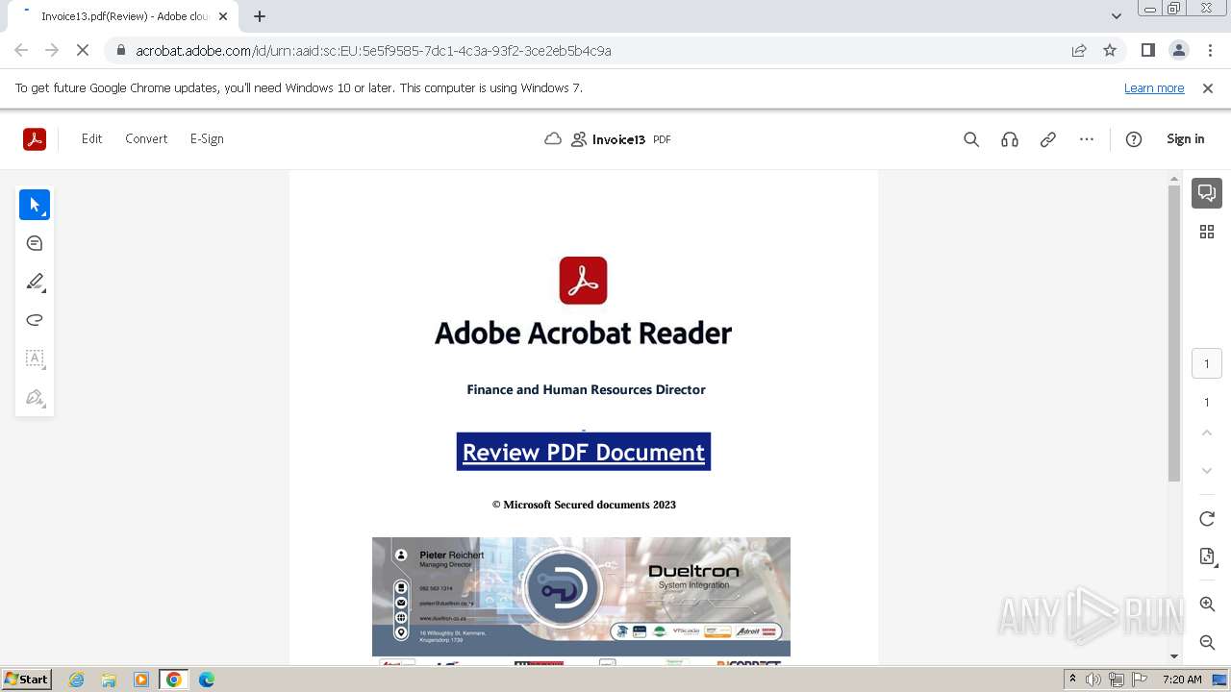Activate the add text box tool

coord(35,358)
